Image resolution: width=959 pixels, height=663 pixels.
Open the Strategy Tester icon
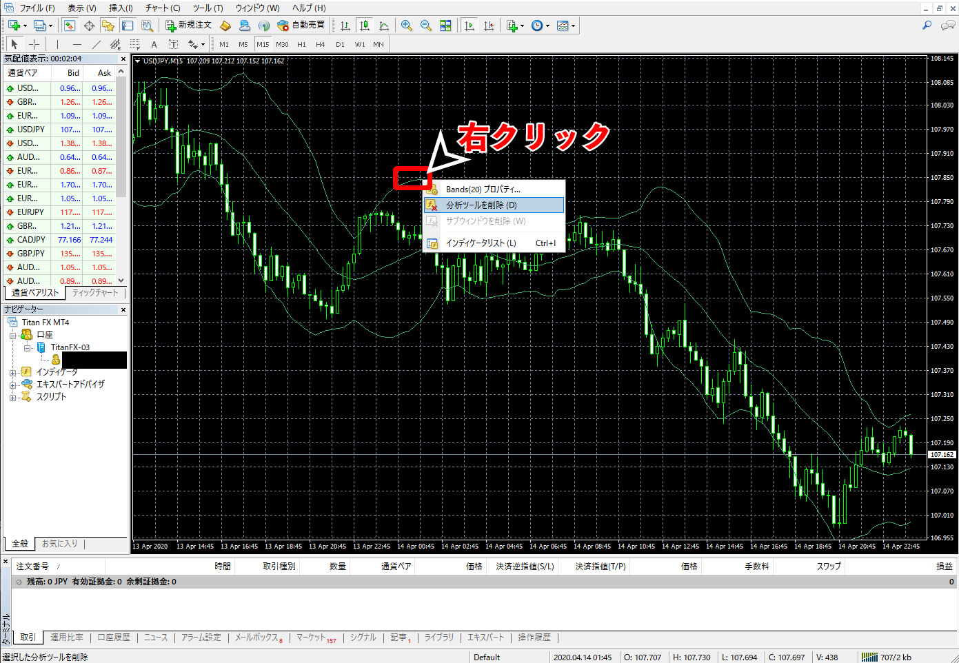(x=147, y=25)
